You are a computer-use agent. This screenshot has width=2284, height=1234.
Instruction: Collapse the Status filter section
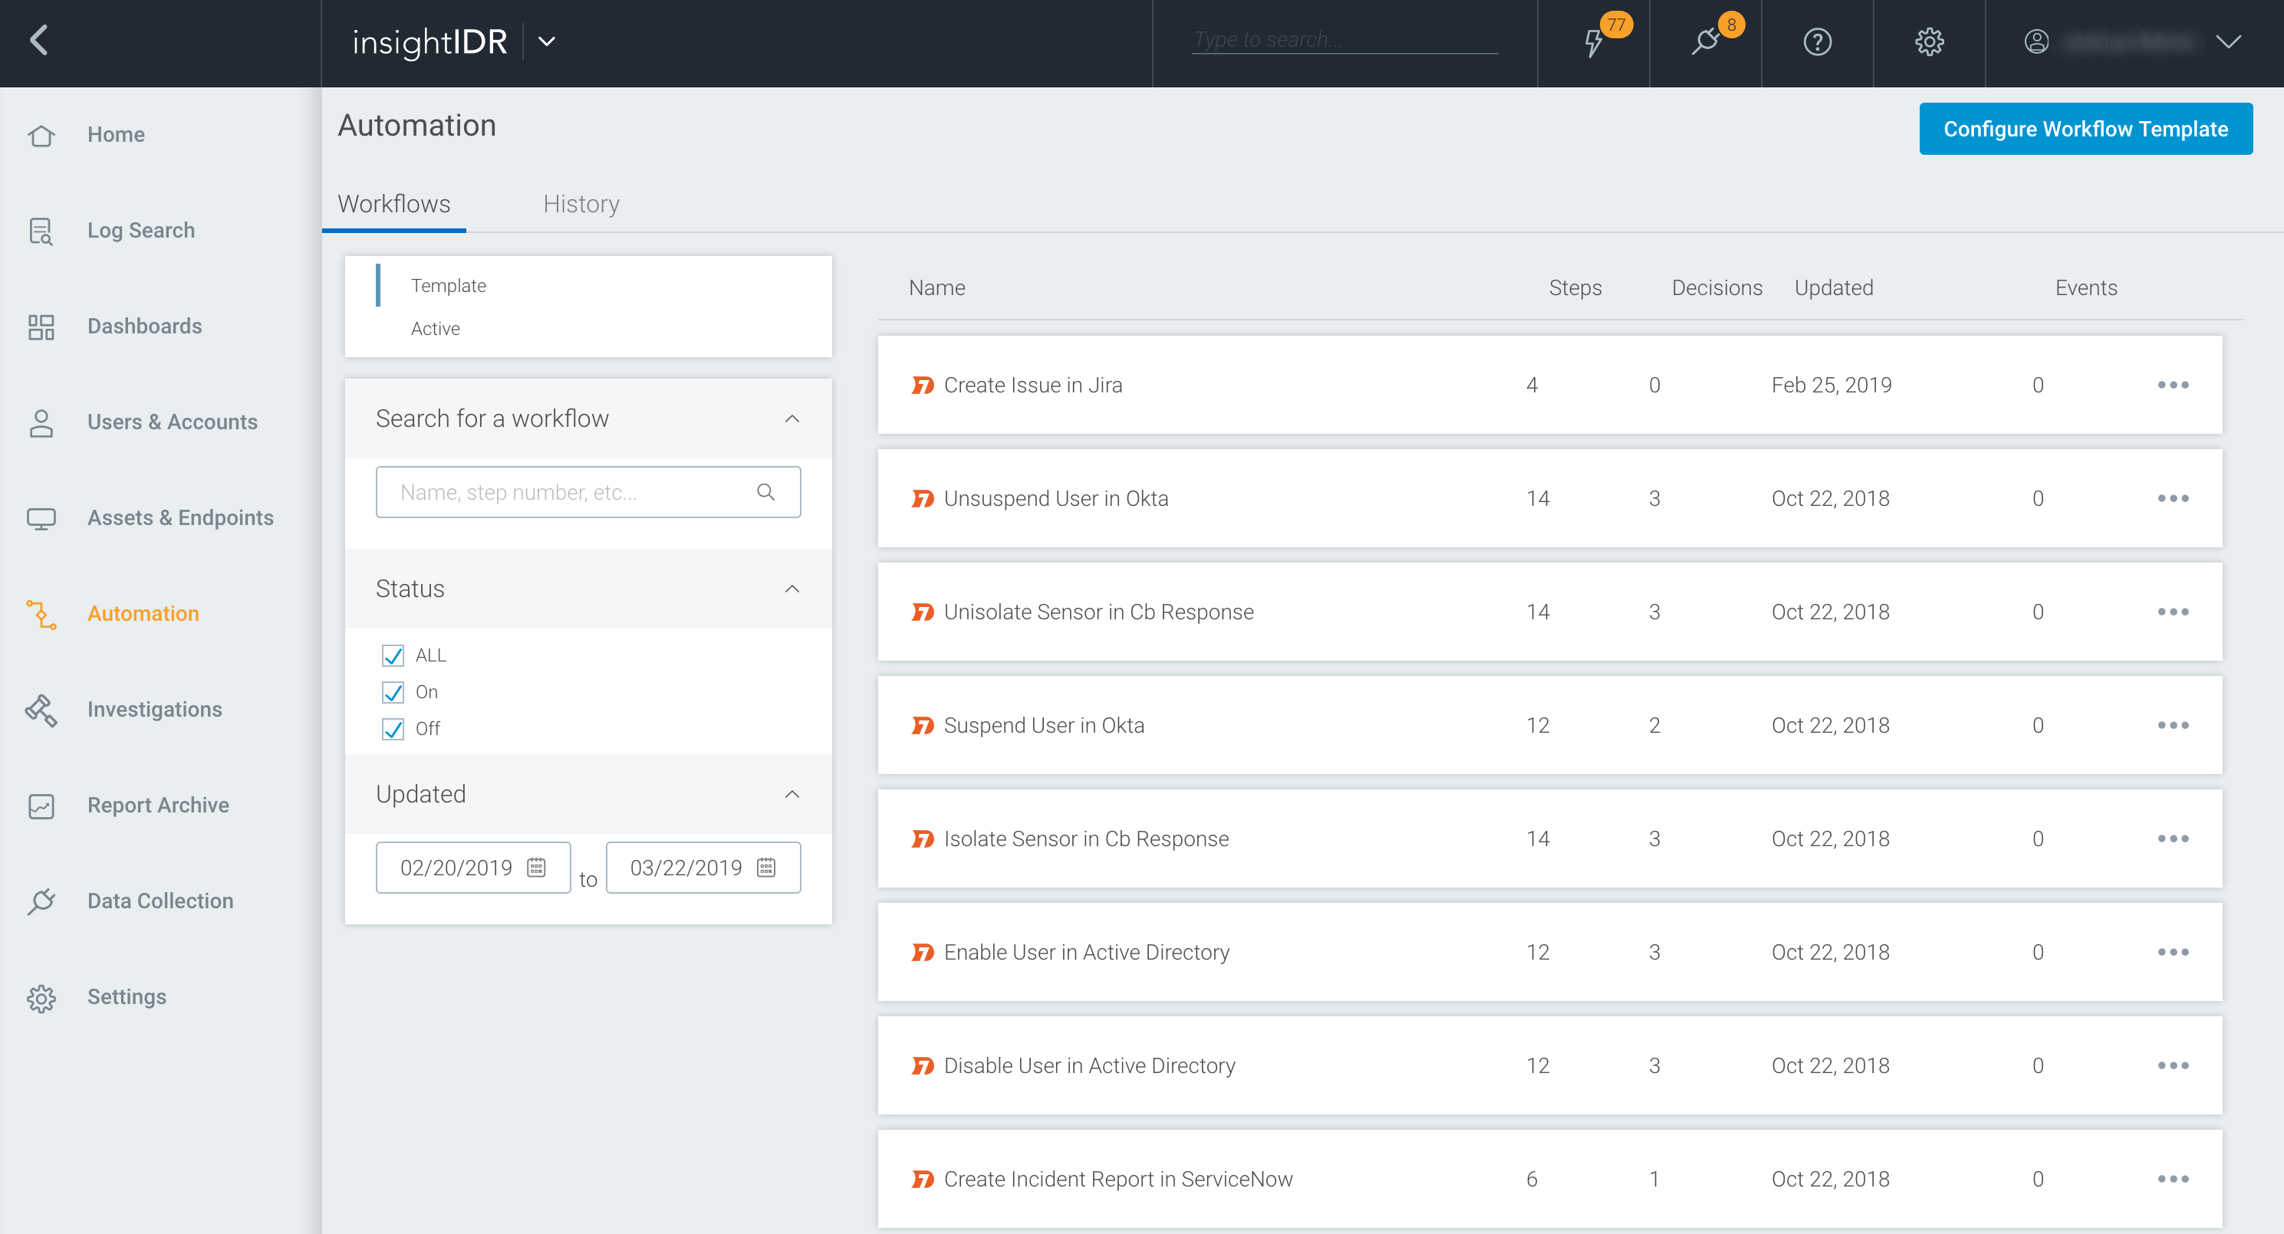click(792, 588)
